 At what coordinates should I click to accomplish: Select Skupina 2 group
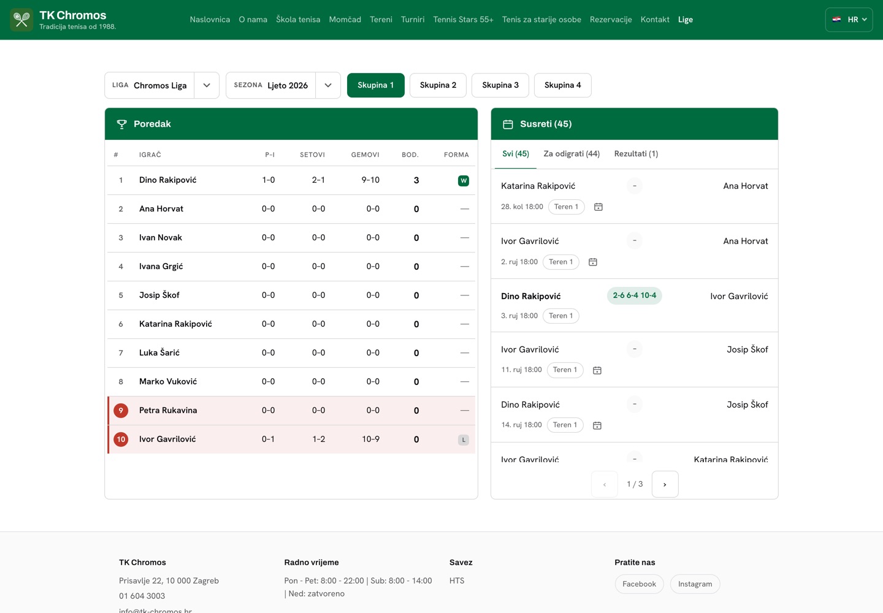pos(438,85)
